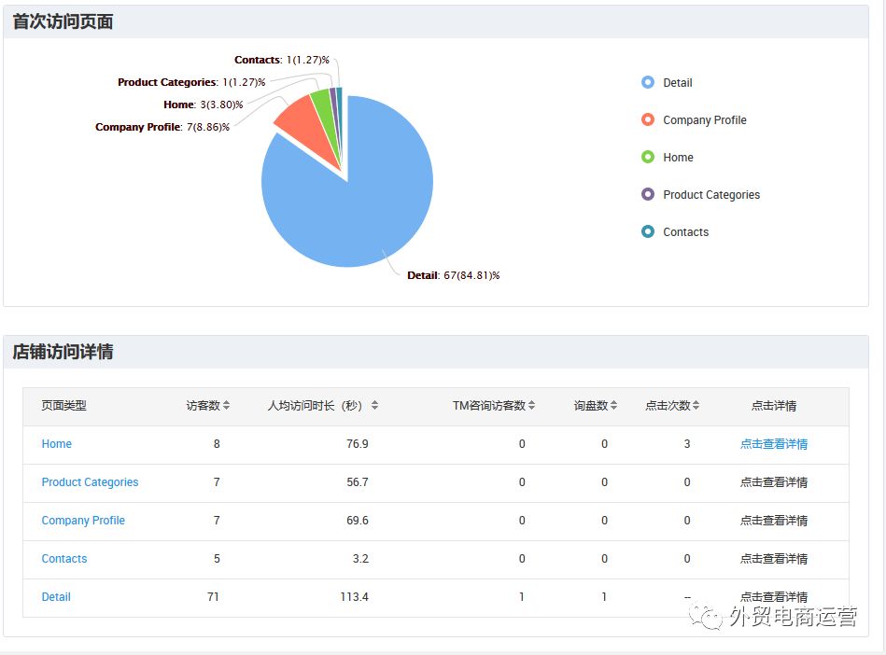Click 点击查看详情 in Company Profile row

pyautogui.click(x=774, y=521)
